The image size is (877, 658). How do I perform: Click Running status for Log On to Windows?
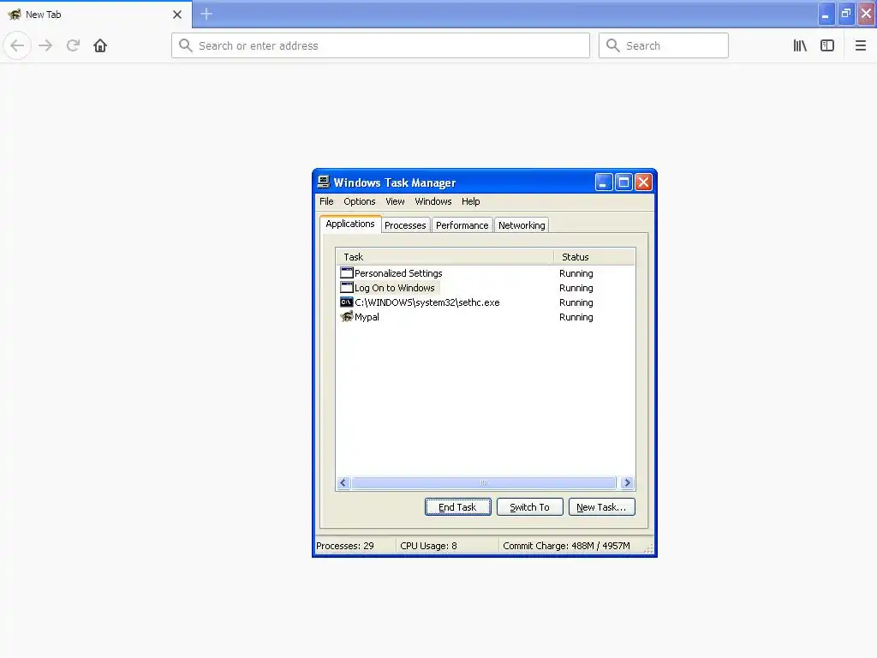(x=576, y=288)
